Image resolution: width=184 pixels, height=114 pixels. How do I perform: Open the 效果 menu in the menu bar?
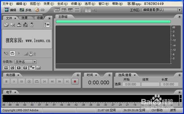[49, 4]
